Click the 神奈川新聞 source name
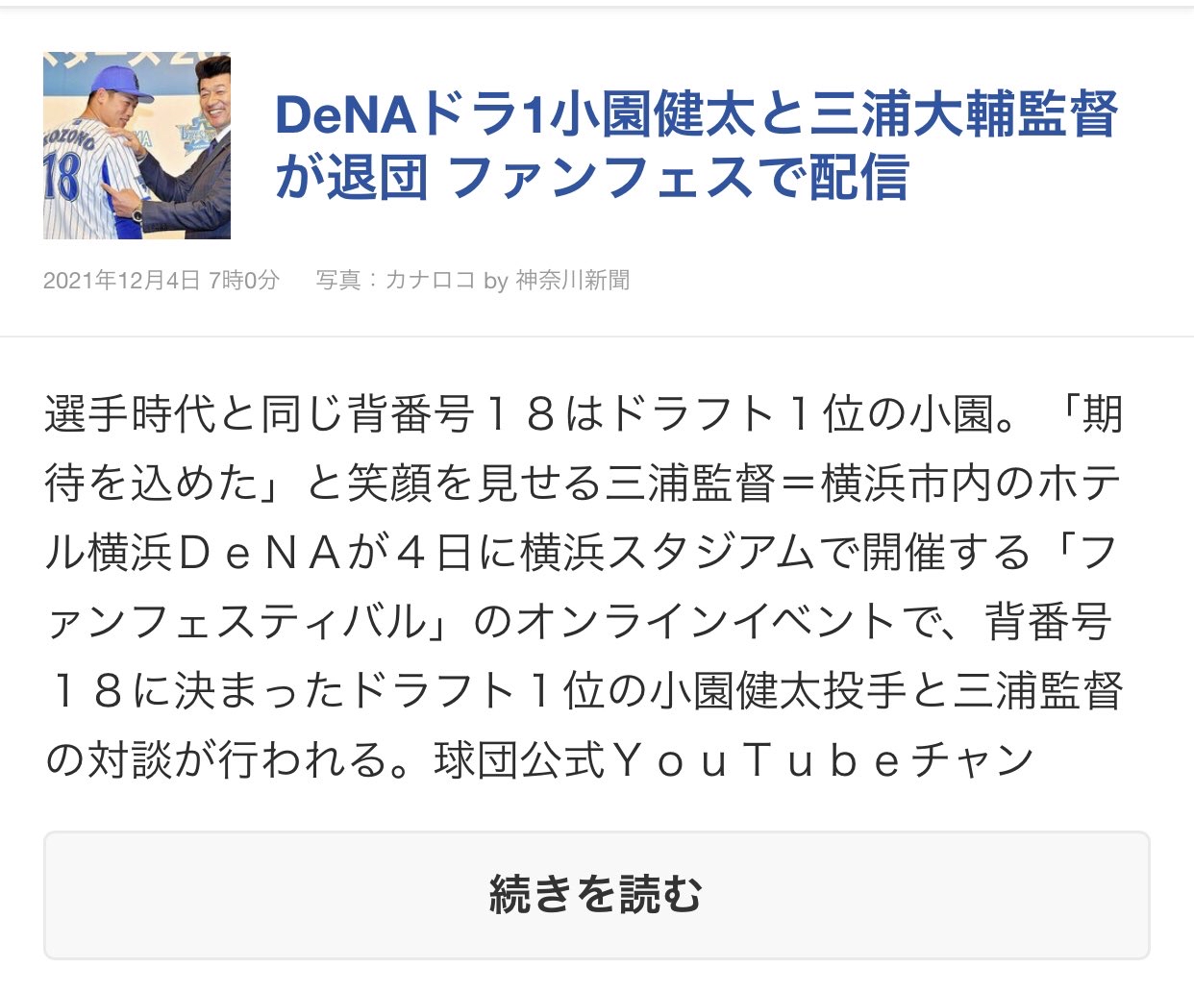Screen dimensions: 1194x993 pyautogui.click(x=573, y=280)
